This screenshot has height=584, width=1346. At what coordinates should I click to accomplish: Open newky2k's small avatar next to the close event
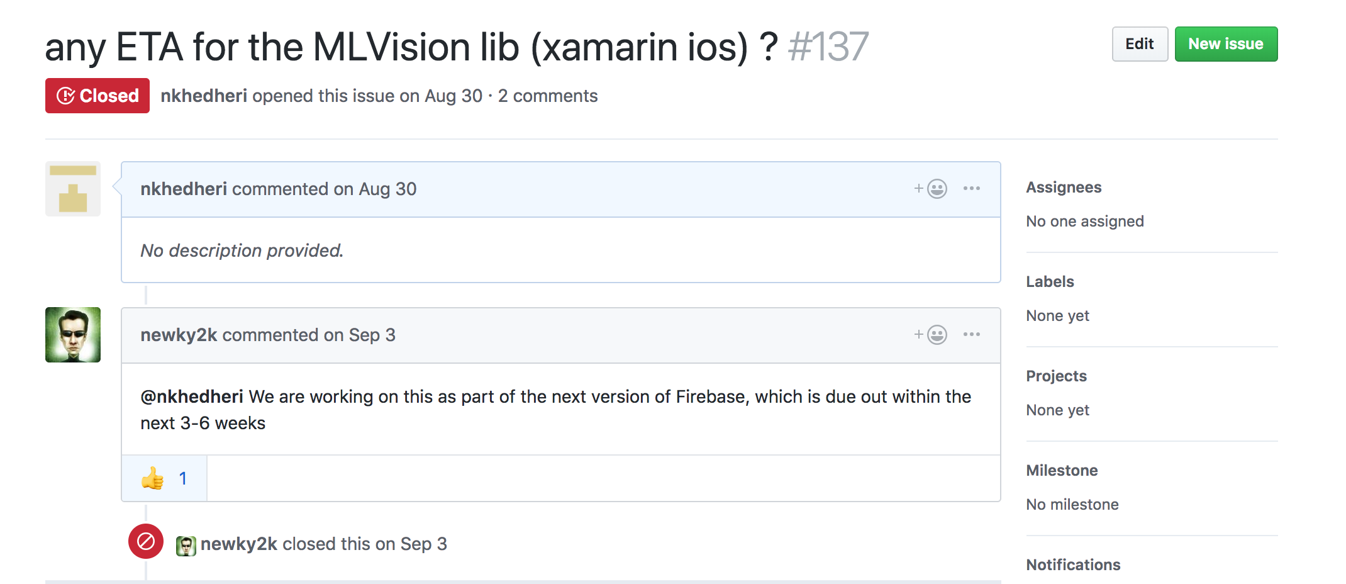click(x=186, y=544)
